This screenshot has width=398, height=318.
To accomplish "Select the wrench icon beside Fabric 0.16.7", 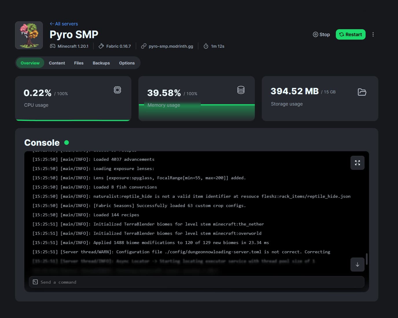I will tap(101, 46).
